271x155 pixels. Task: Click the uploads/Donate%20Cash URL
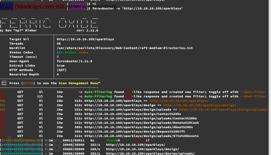(x=142, y=123)
